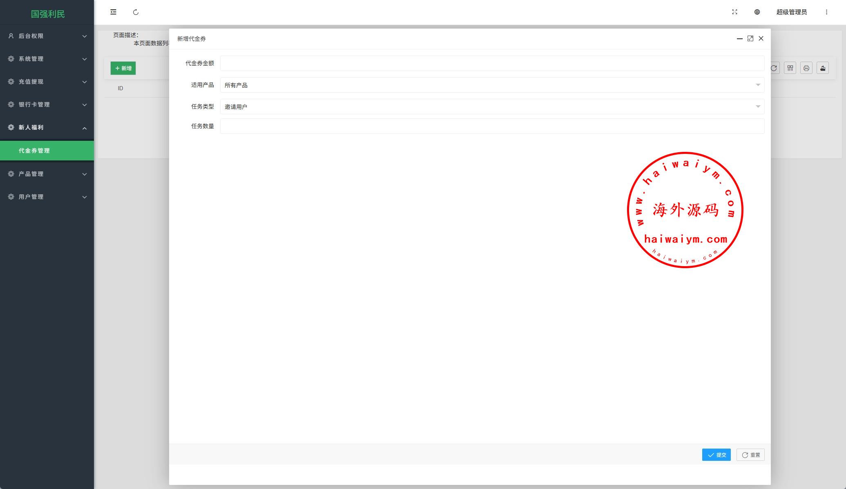Collapse the 新人福利 sidebar menu
Screen dimensions: 846x489
[47, 127]
